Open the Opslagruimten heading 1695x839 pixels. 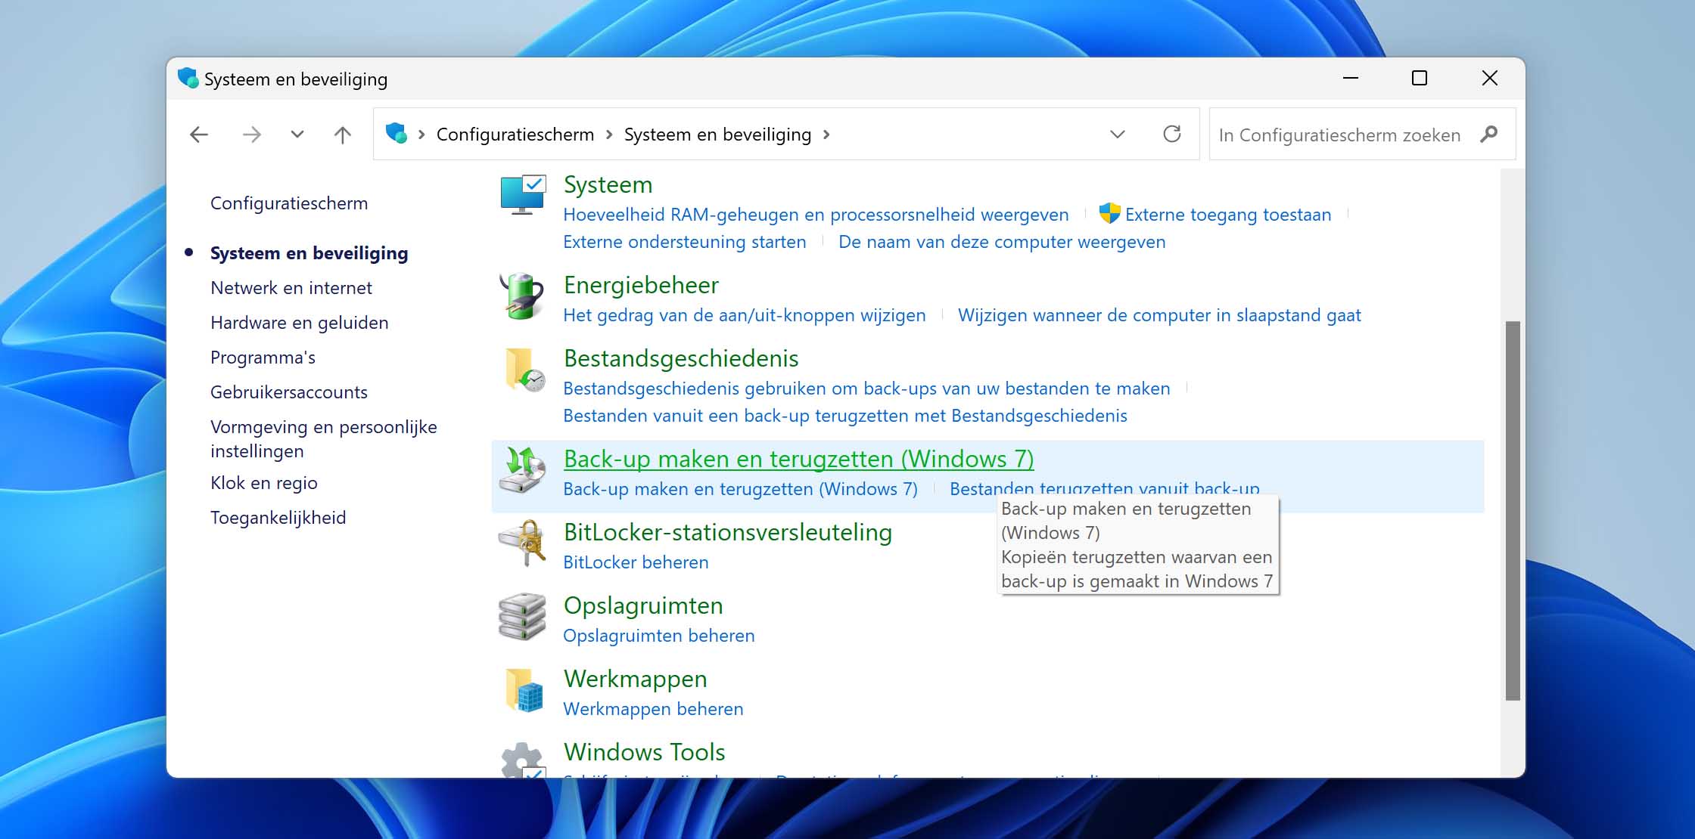pyautogui.click(x=643, y=605)
